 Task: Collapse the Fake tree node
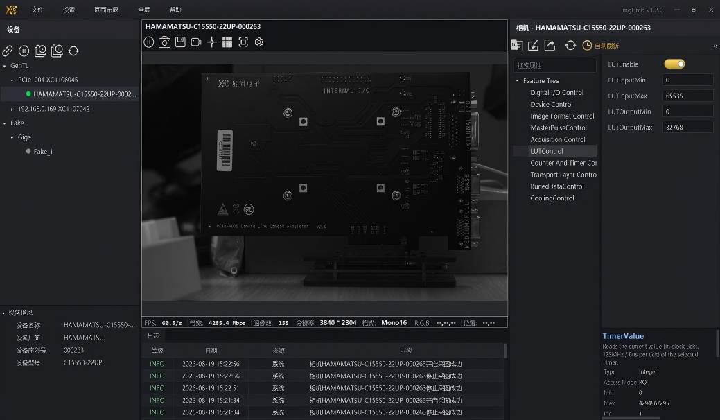click(x=5, y=123)
